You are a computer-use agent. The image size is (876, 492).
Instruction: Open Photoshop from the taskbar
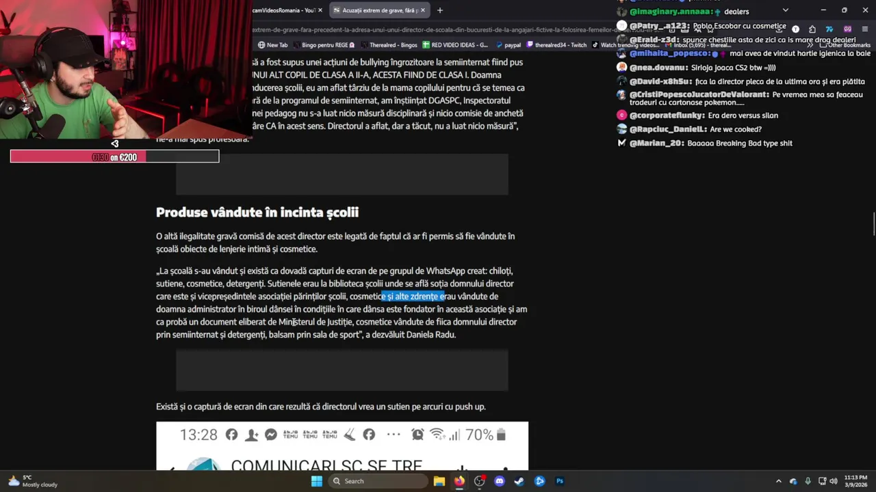pos(560,481)
